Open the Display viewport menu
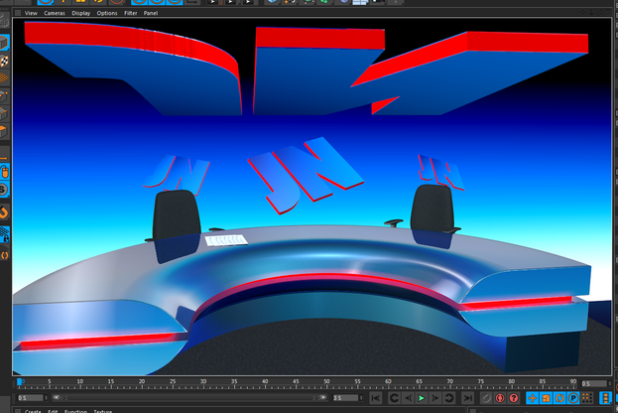This screenshot has height=413, width=618. coord(80,13)
